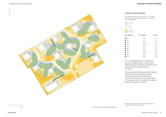Click the paragraph starting 'Тени дают дома'

(141, 77)
